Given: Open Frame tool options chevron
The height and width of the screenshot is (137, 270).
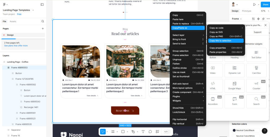Looking at the screenshot, I should (117, 132).
